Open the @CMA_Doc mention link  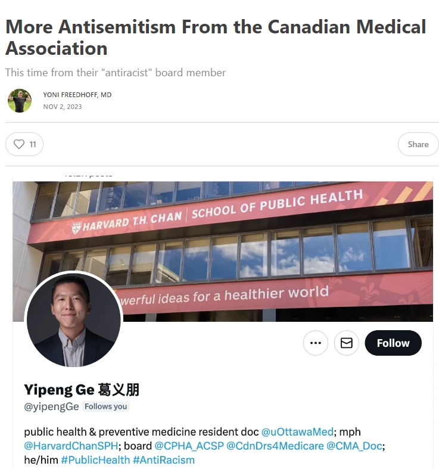point(354,446)
